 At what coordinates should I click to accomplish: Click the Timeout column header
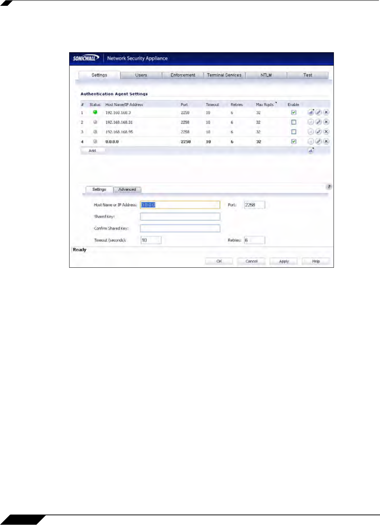pyautogui.click(x=213, y=104)
